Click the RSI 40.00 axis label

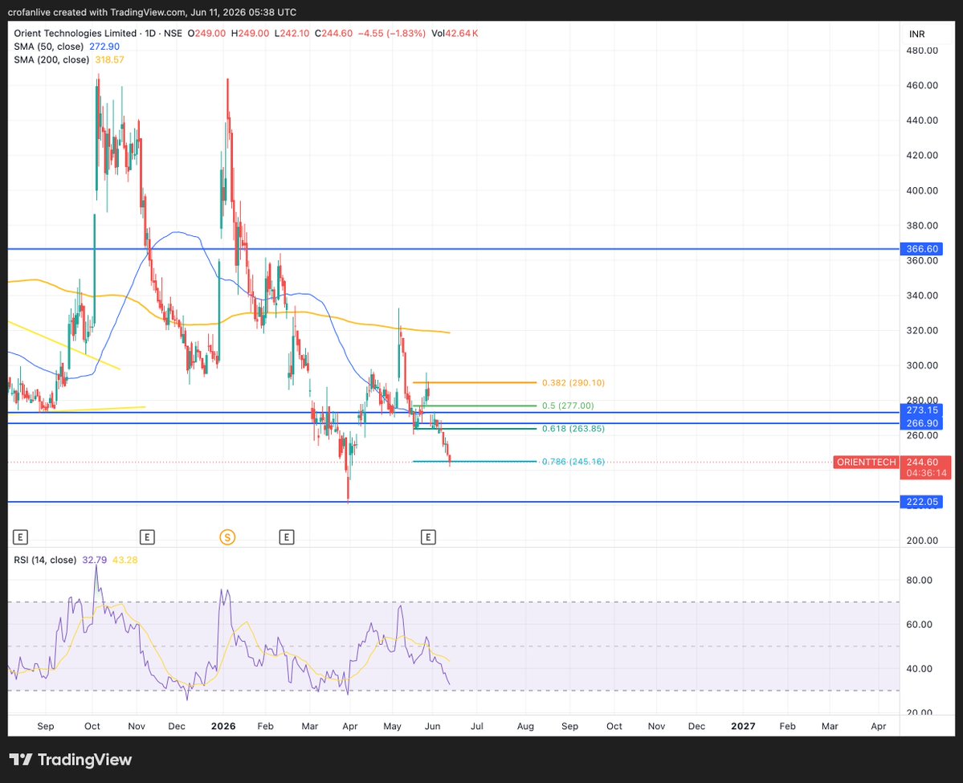[919, 668]
